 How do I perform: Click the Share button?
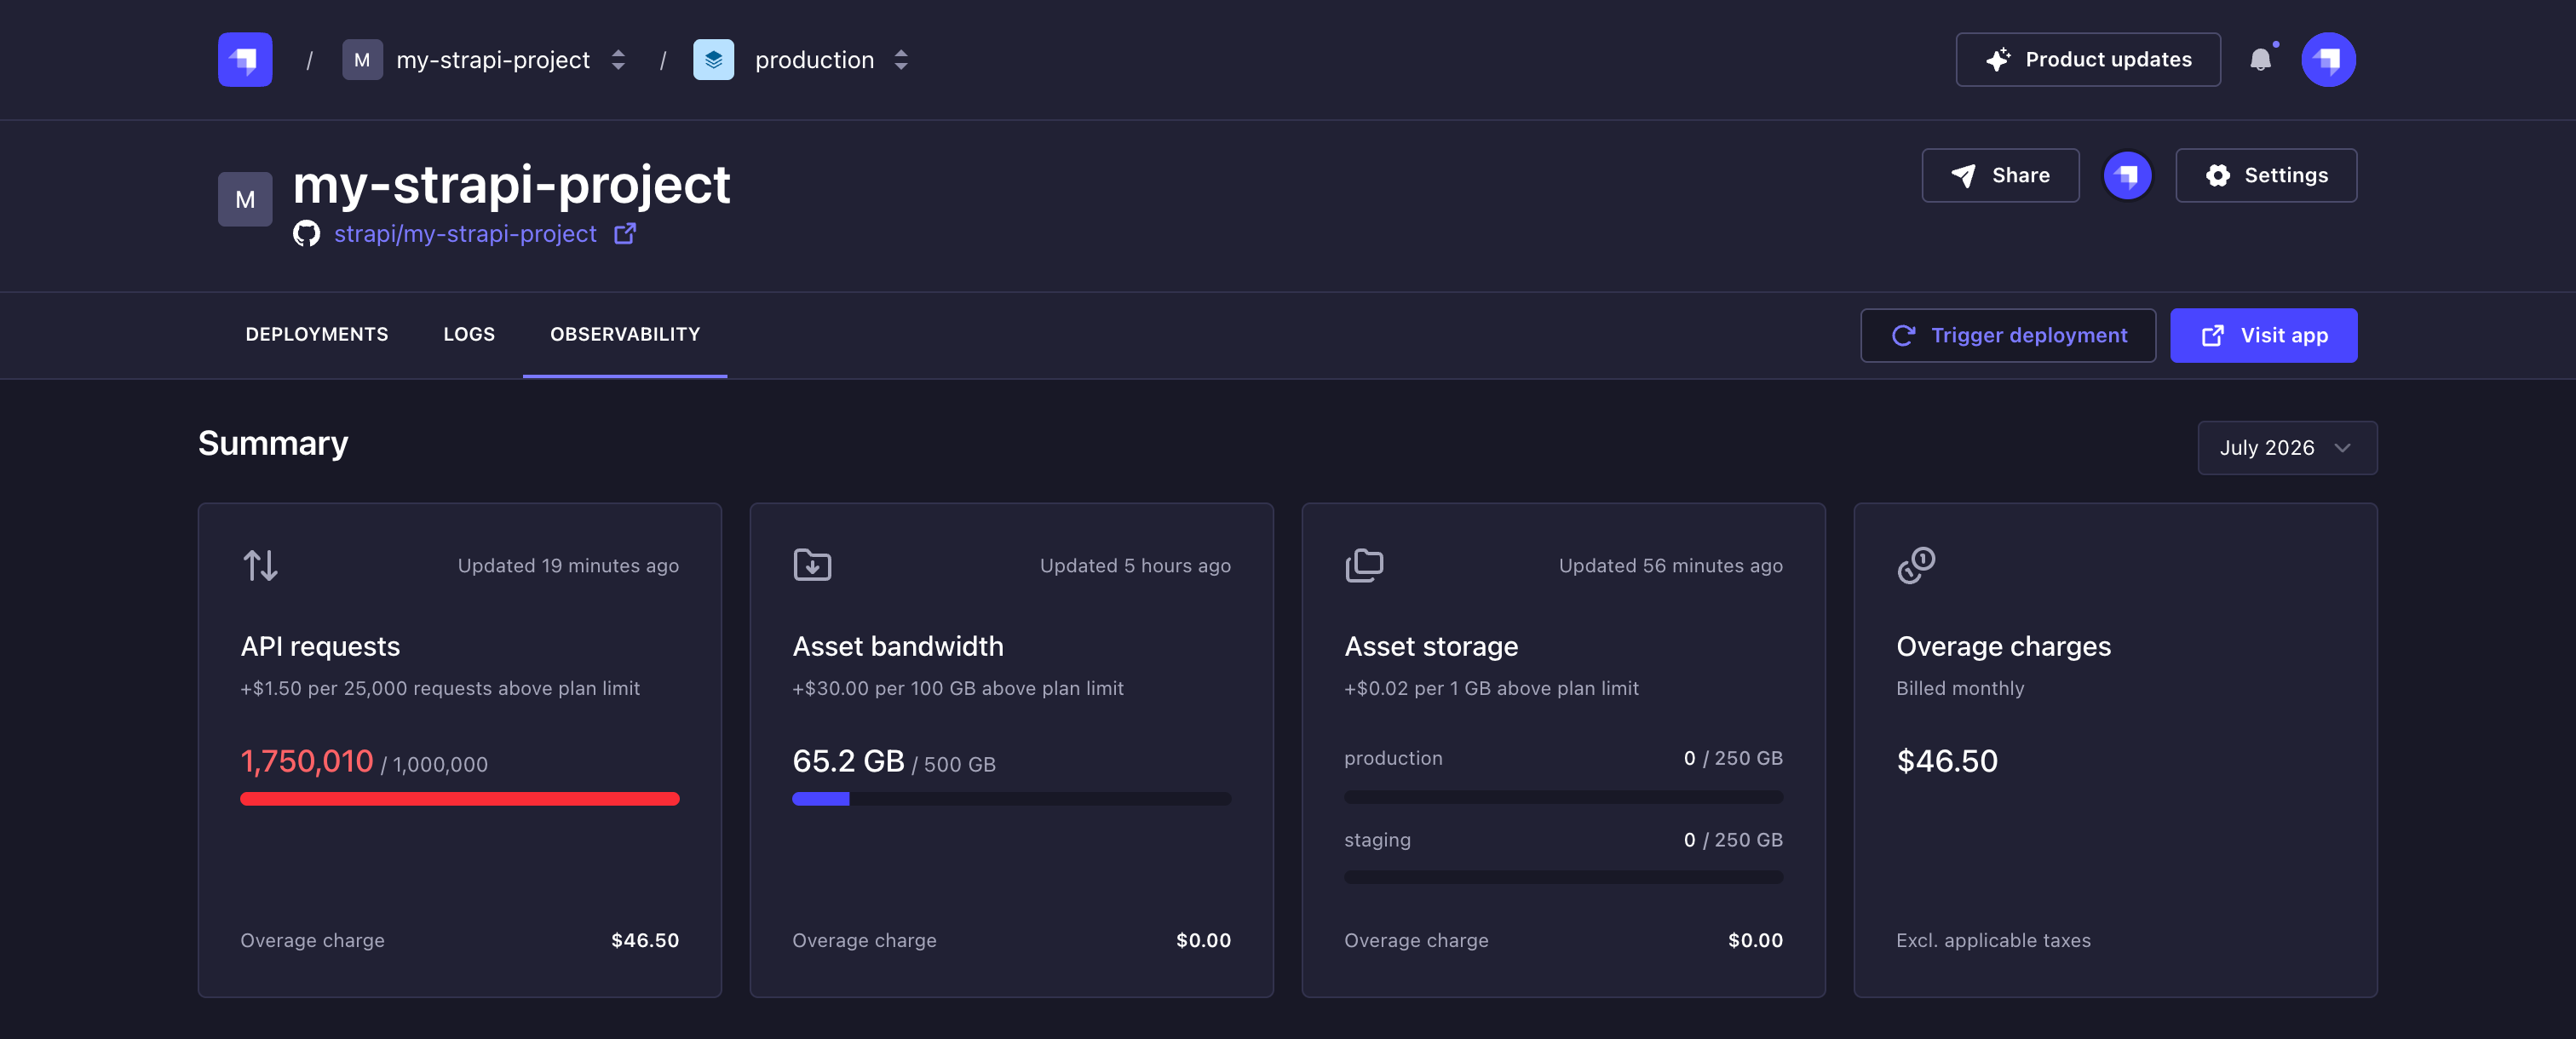2000,176
